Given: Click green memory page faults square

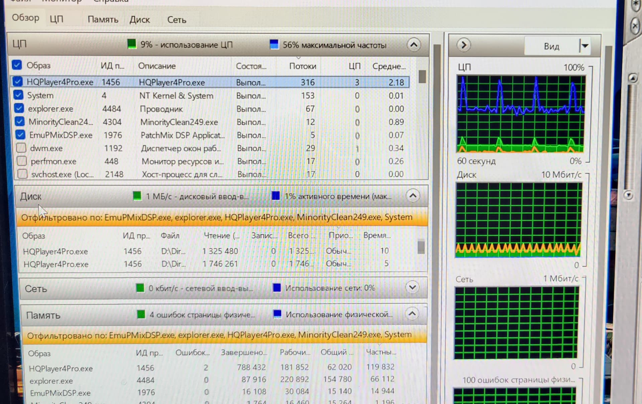Looking at the screenshot, I should point(141,314).
